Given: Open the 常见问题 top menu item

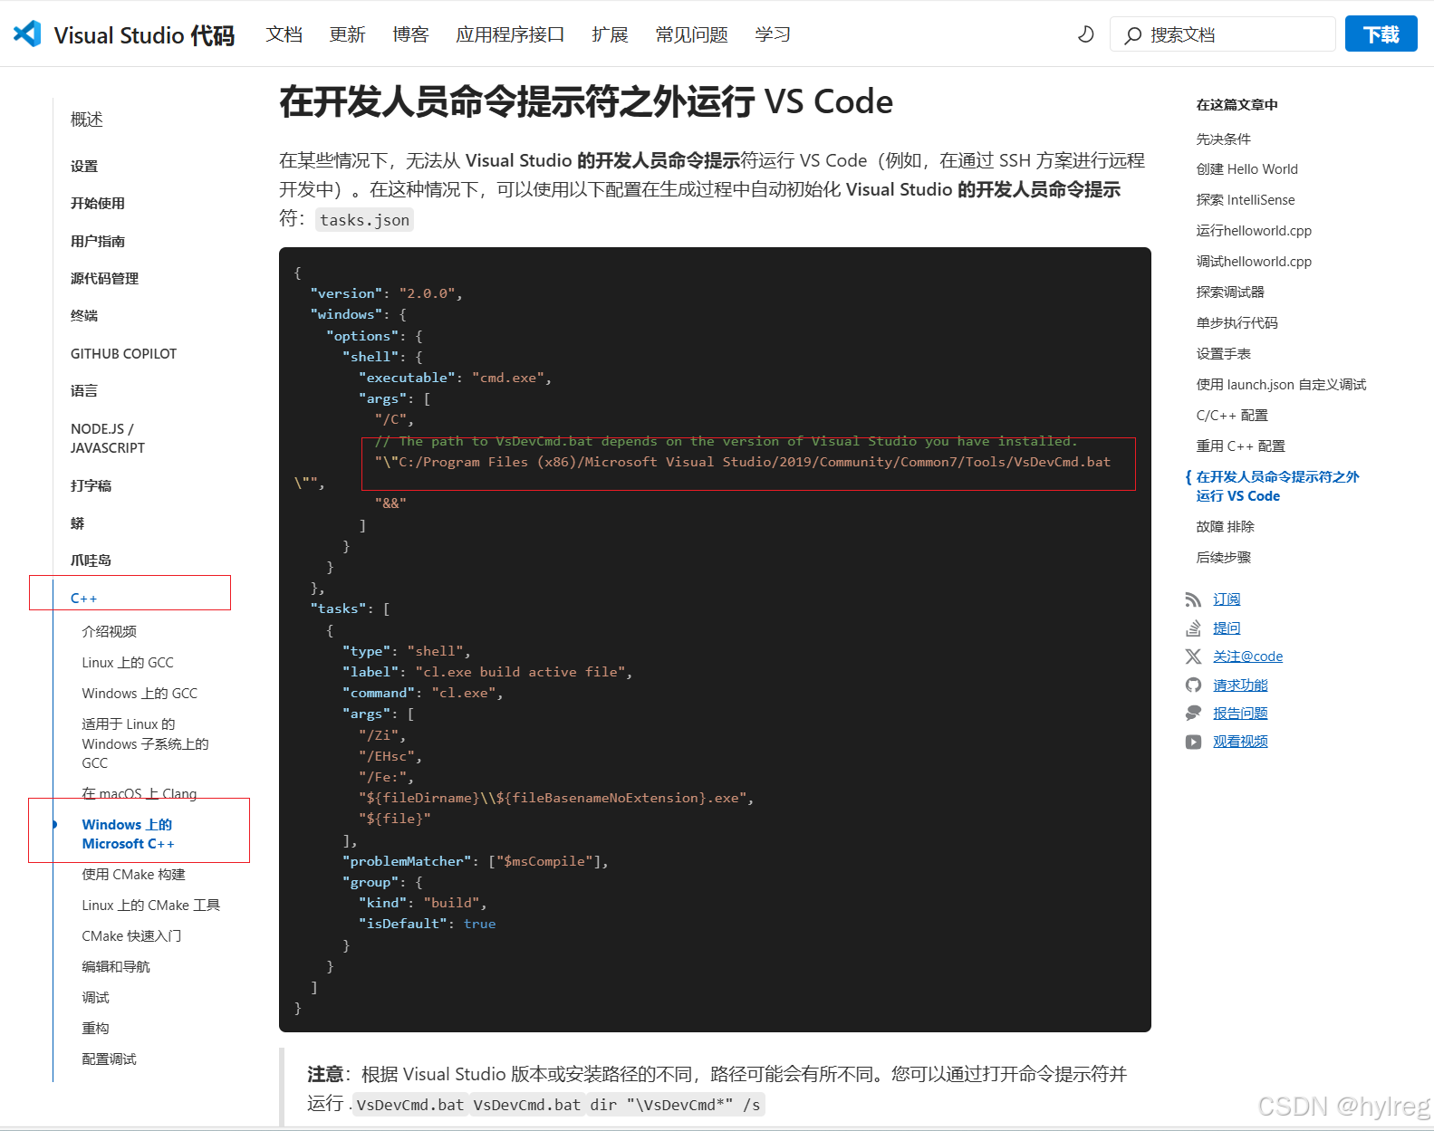Looking at the screenshot, I should (691, 34).
